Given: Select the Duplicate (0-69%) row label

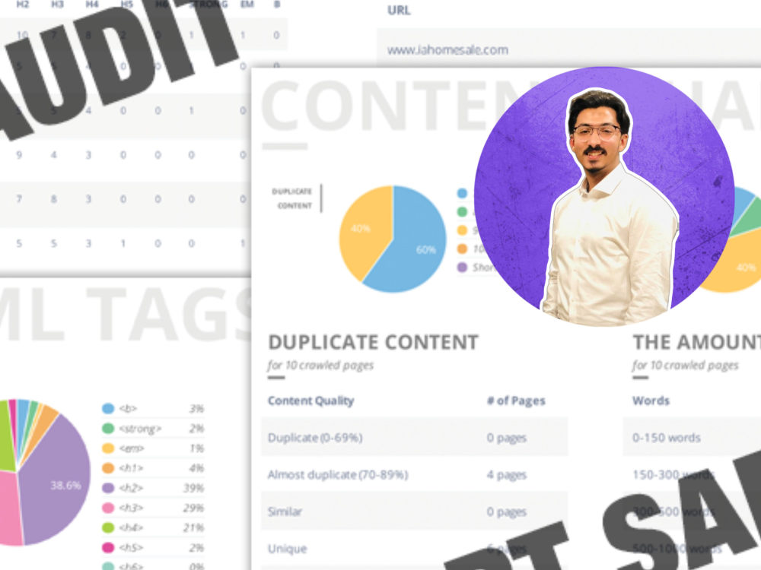Looking at the screenshot, I should click(315, 438).
